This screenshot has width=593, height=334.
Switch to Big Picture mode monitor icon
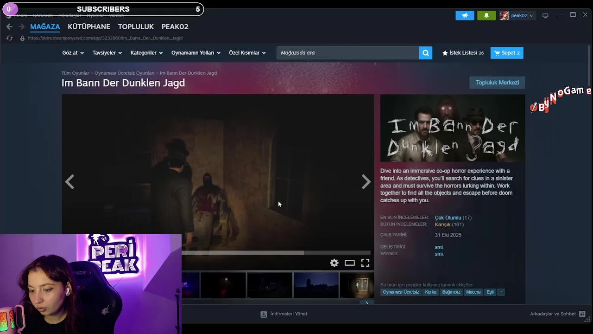point(545,16)
